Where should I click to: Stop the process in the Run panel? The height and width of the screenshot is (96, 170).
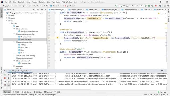pos(5,78)
